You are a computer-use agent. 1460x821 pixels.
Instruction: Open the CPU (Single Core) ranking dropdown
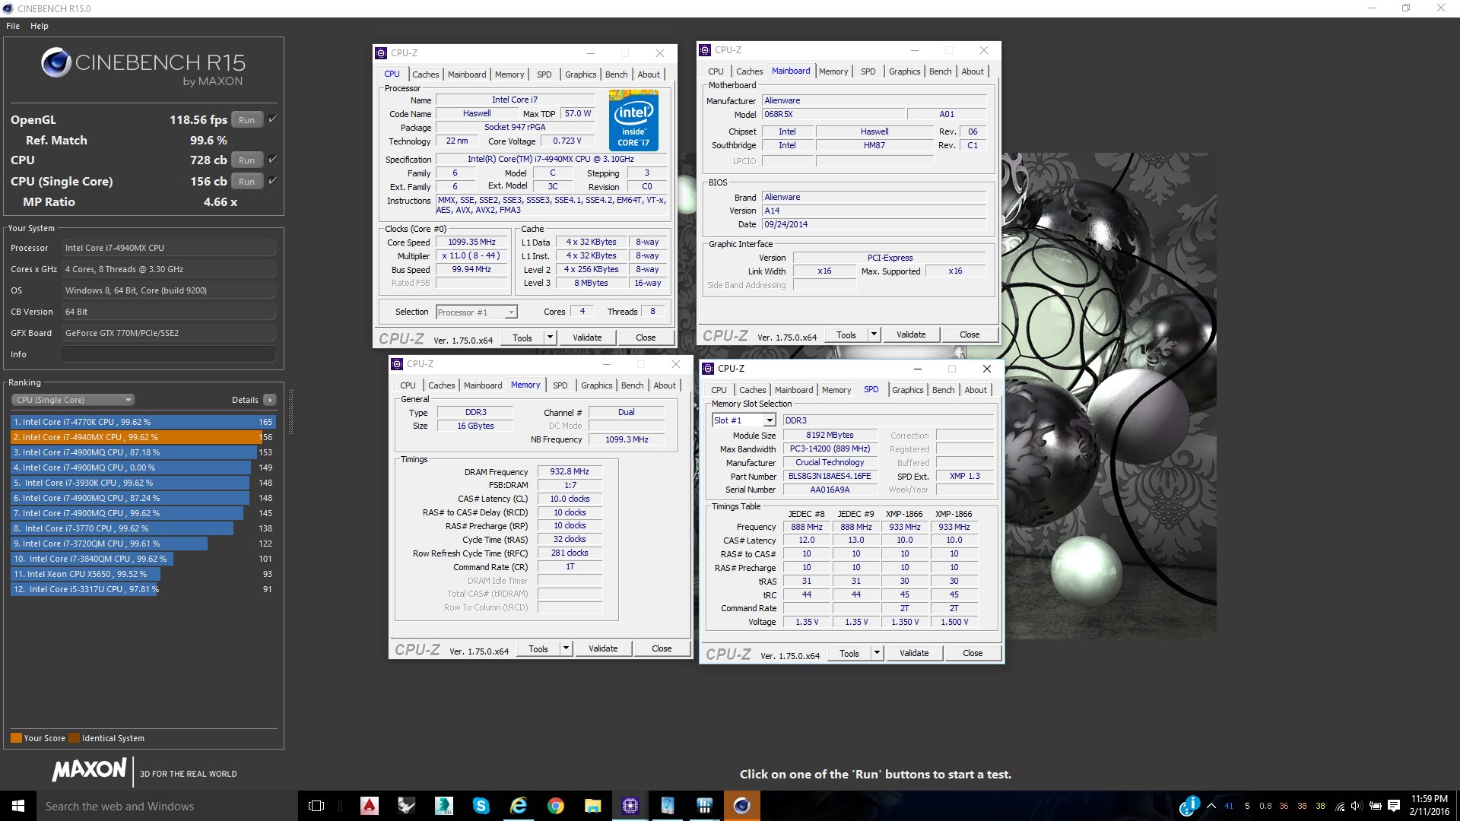73,400
